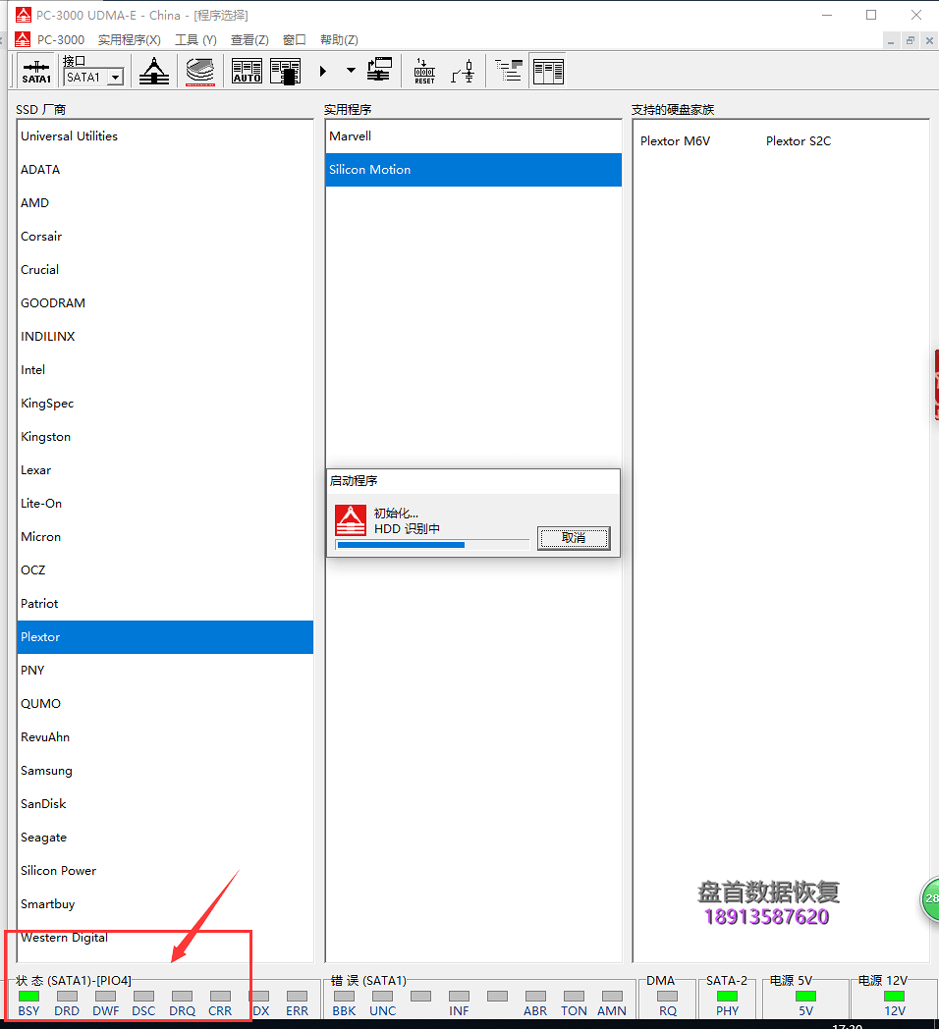Select Samsung in SSD vendor list
The width and height of the screenshot is (939, 1029).
[x=165, y=771]
